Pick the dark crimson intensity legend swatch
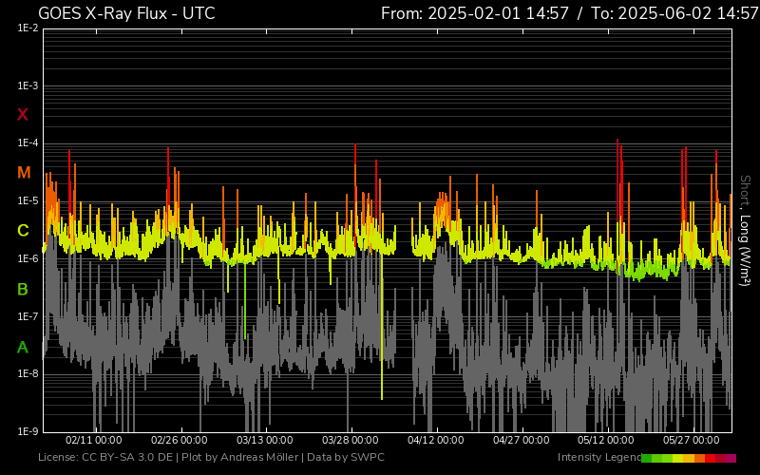The width and height of the screenshot is (760, 475). (721, 458)
